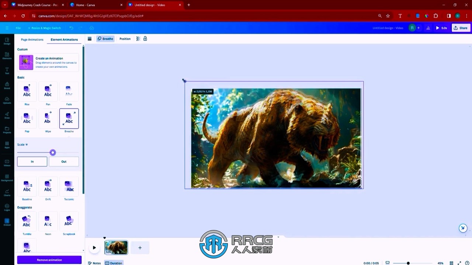
Task: Open the Charts panel in sidebar
Action: 7,192
